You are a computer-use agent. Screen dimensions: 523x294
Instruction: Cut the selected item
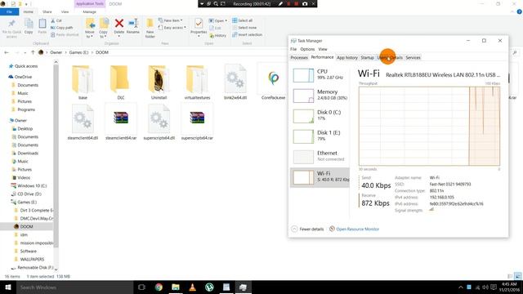(x=56, y=20)
